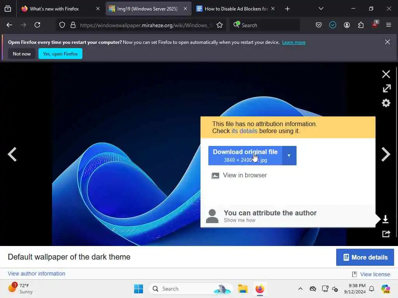
Task: Reload the current page
Action: pyautogui.click(x=37, y=25)
